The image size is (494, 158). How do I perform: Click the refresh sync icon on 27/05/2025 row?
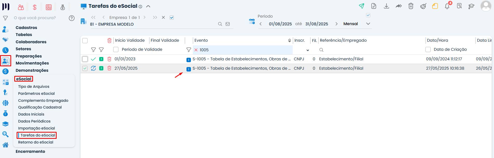94,68
